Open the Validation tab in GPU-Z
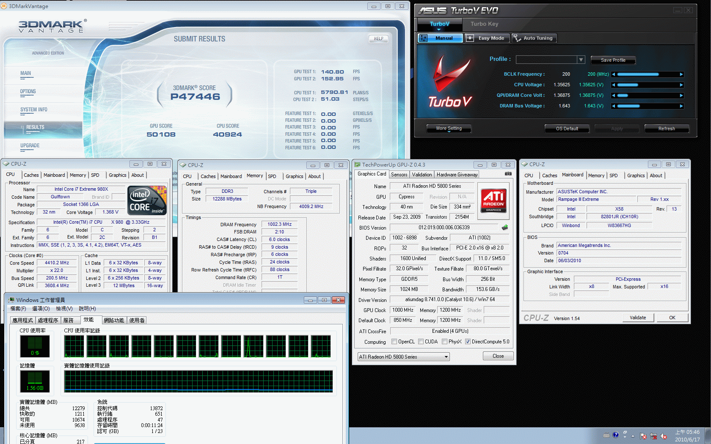This screenshot has width=711, height=444. 422,175
